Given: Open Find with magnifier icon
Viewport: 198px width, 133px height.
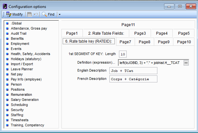Looking at the screenshot, I should click(x=48, y=14).
